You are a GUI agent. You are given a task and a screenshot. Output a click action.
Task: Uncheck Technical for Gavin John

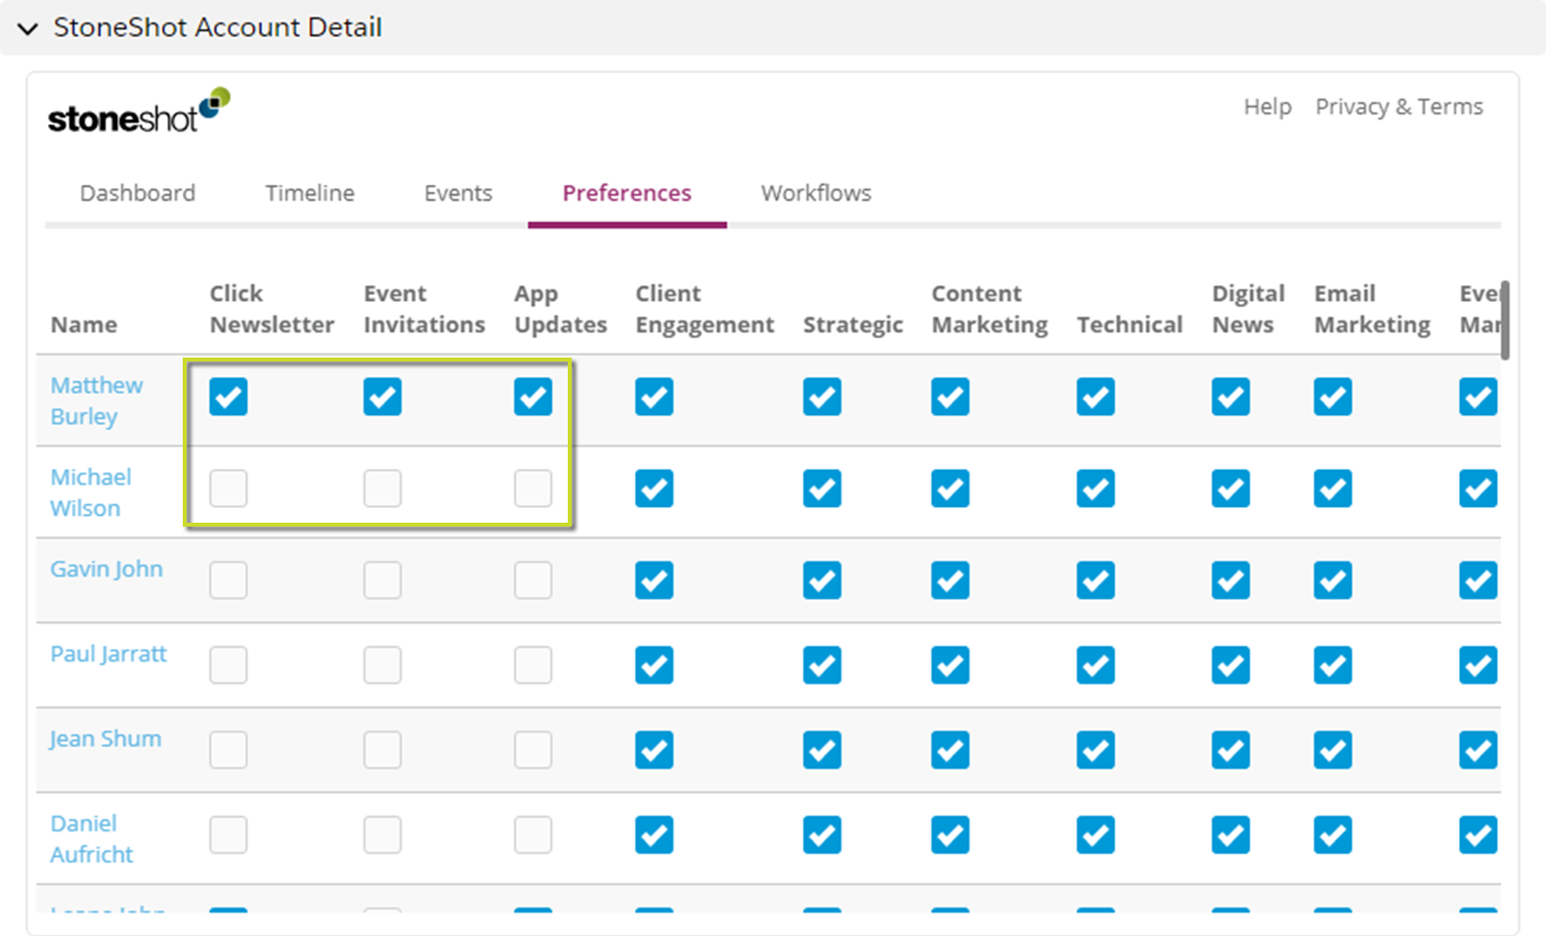1095,580
